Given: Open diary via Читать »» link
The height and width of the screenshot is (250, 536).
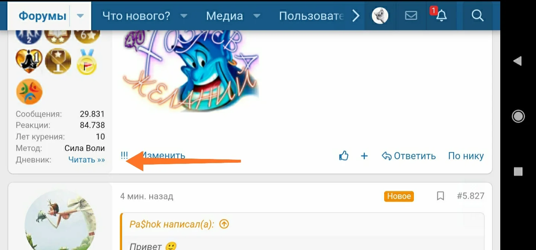Looking at the screenshot, I should tap(87, 160).
